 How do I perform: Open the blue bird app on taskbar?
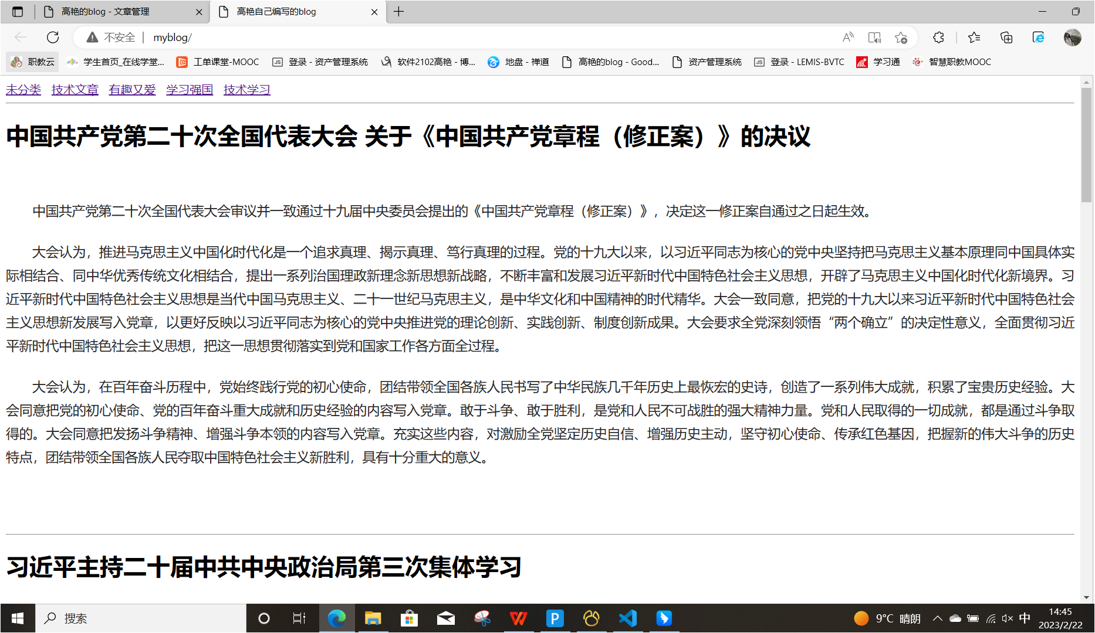click(664, 618)
